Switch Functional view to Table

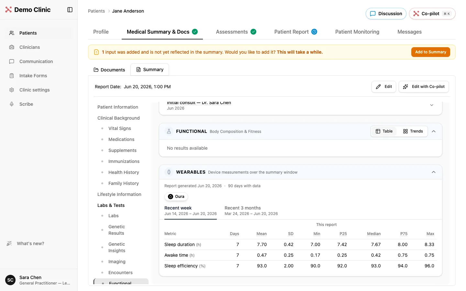pyautogui.click(x=384, y=131)
